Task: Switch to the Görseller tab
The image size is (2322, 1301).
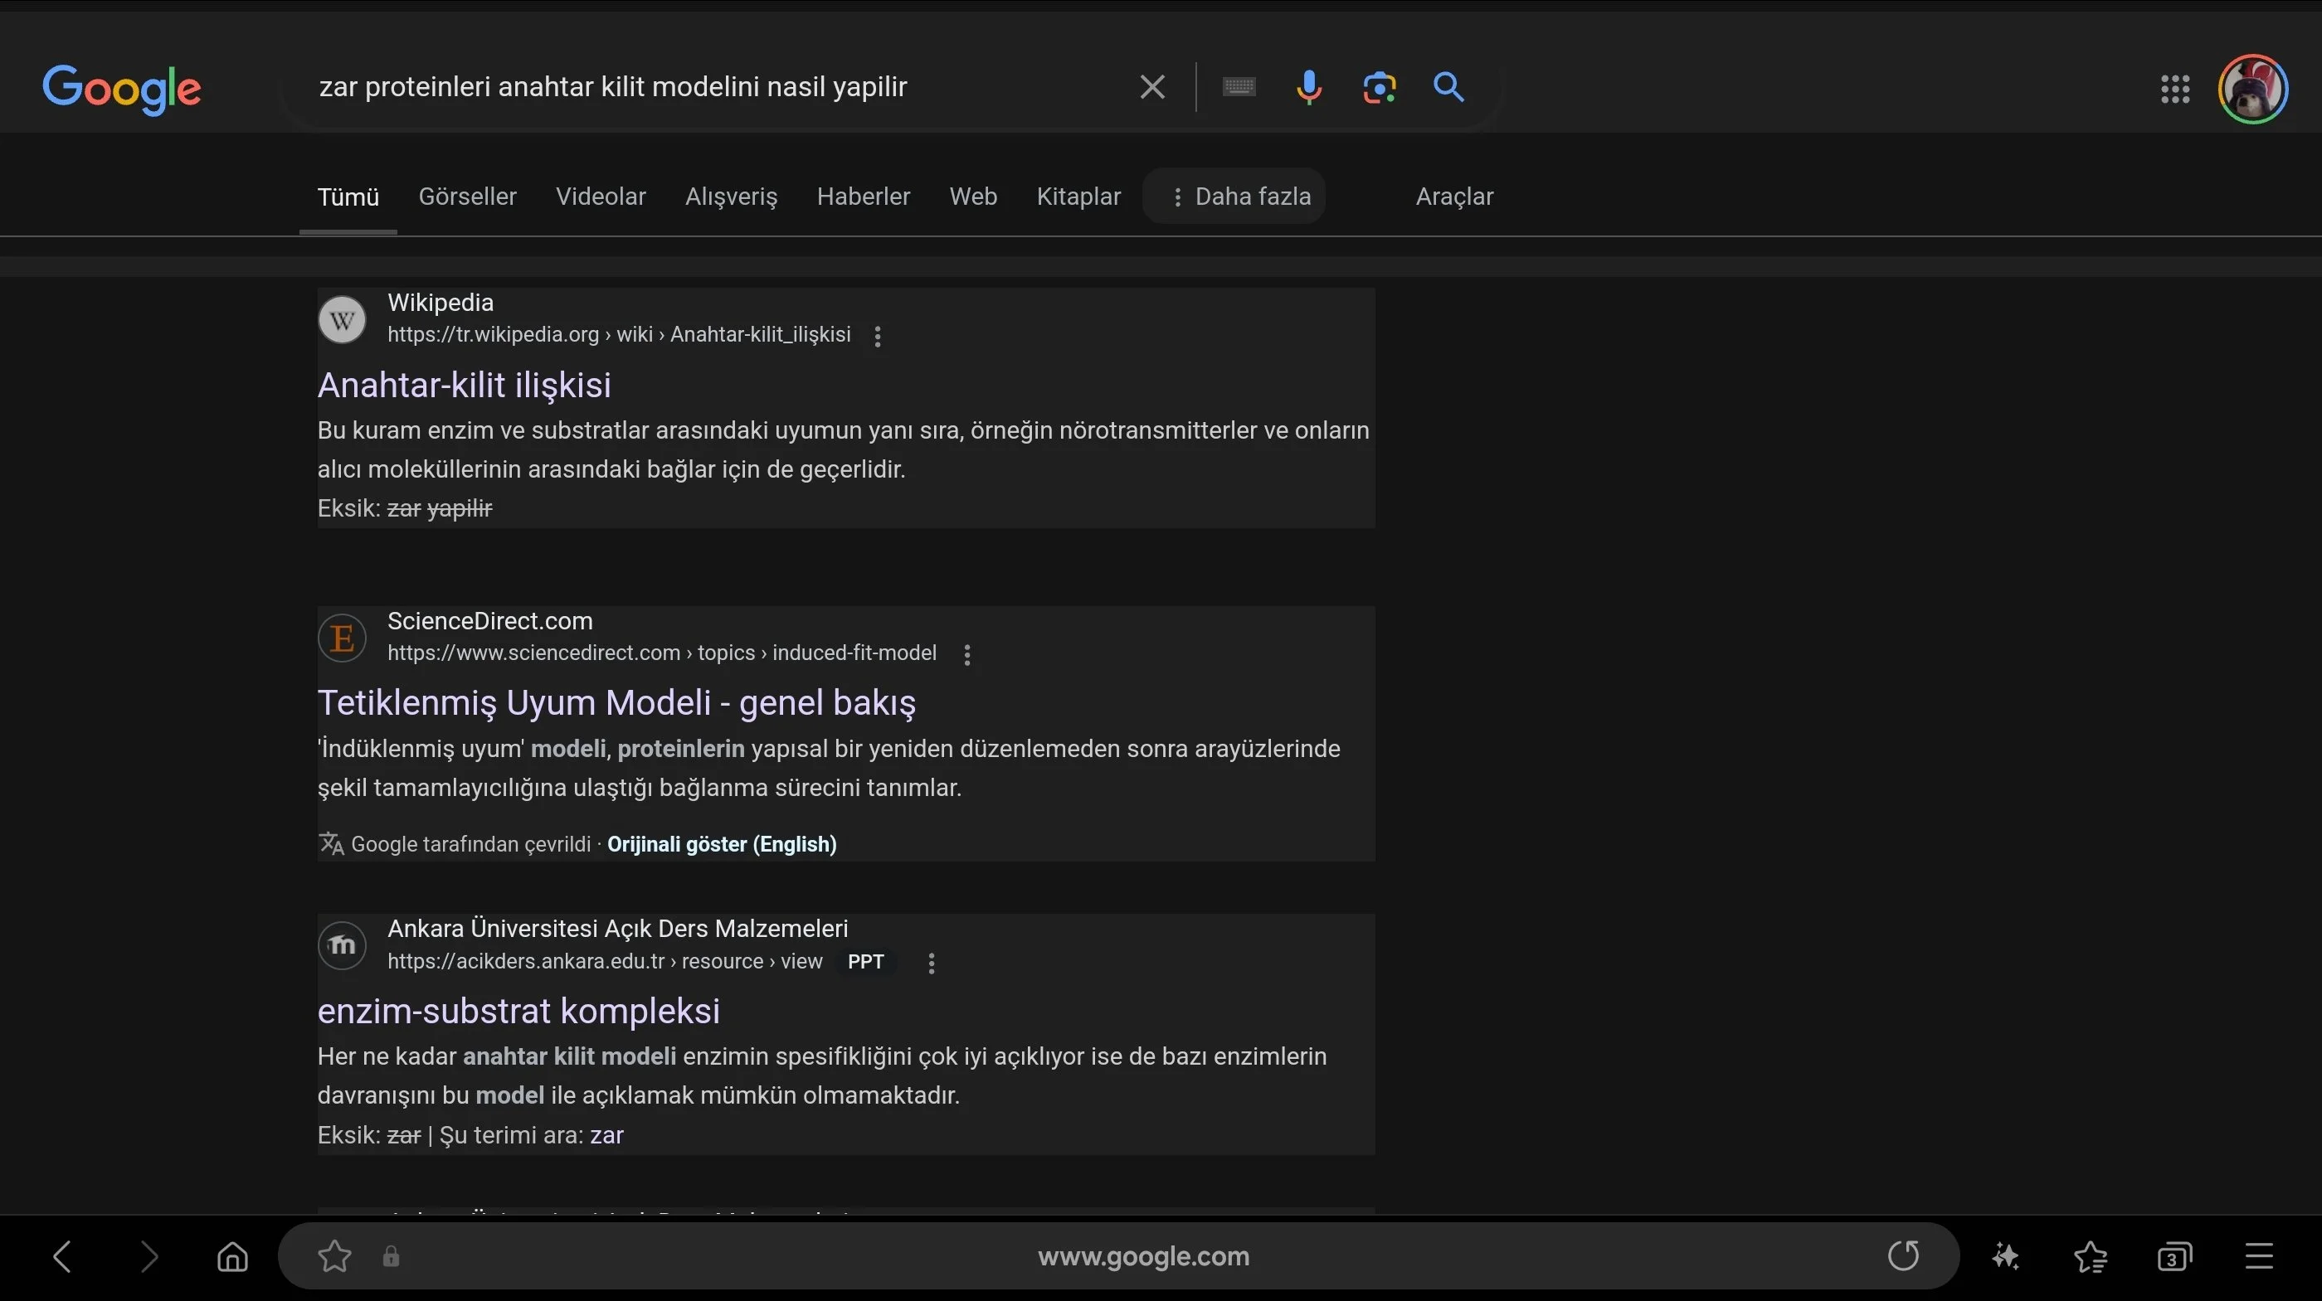Action: coord(467,197)
